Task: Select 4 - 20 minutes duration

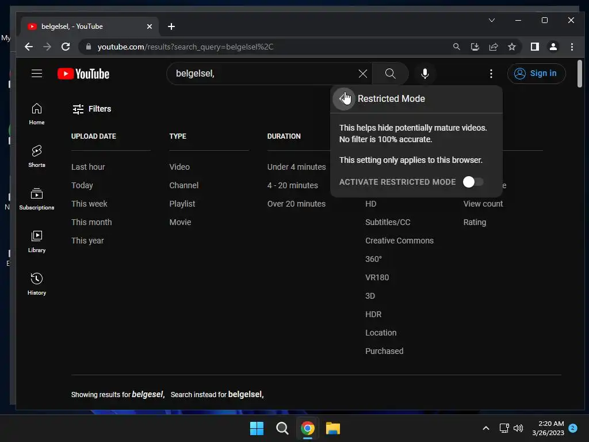Action: [x=292, y=185]
